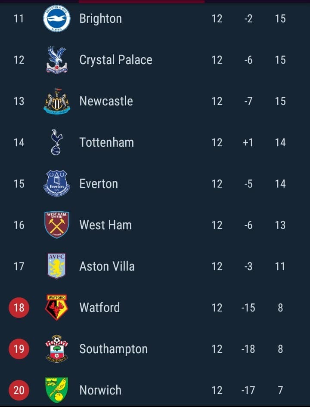The image size is (310, 407).
Task: Click the Watford club badge
Action: point(57,307)
